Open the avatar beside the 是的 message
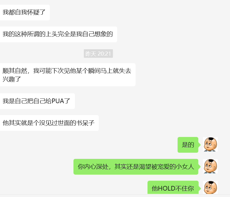This screenshot has width=230, height=197. click(210, 145)
